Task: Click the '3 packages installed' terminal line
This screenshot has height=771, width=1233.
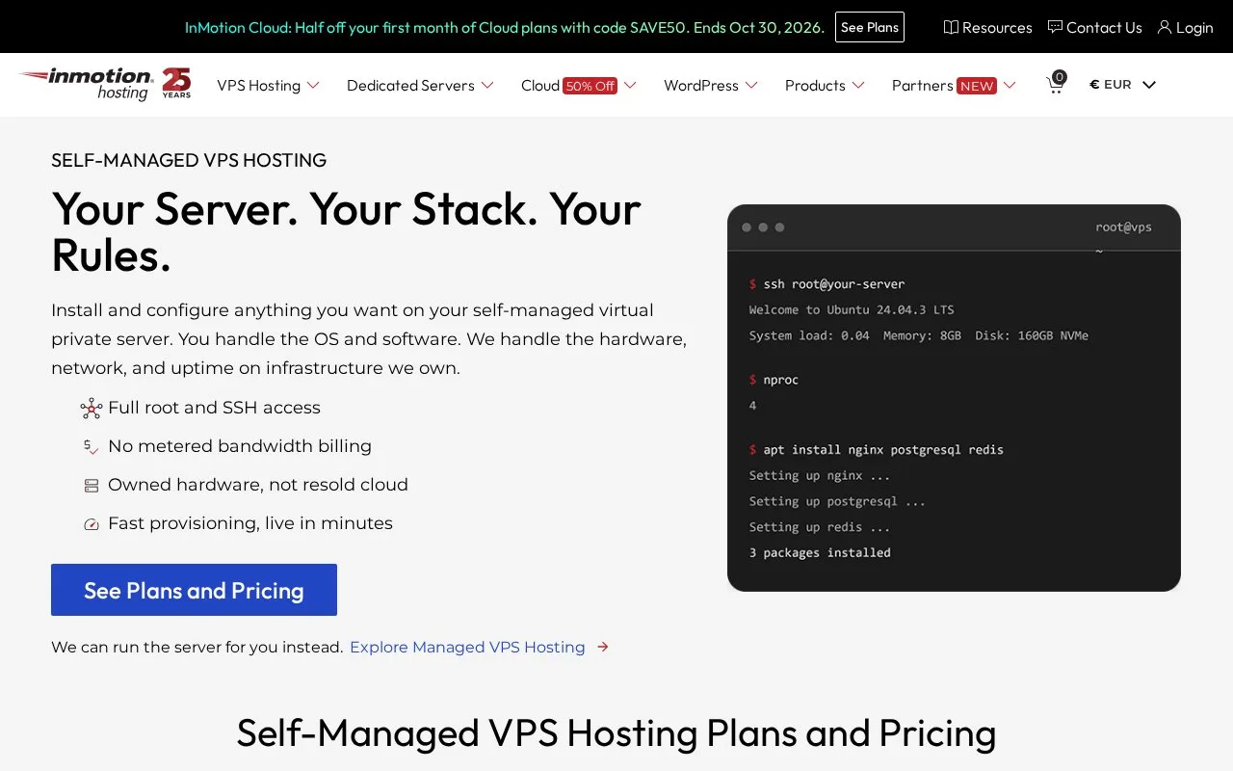Action: click(x=820, y=553)
